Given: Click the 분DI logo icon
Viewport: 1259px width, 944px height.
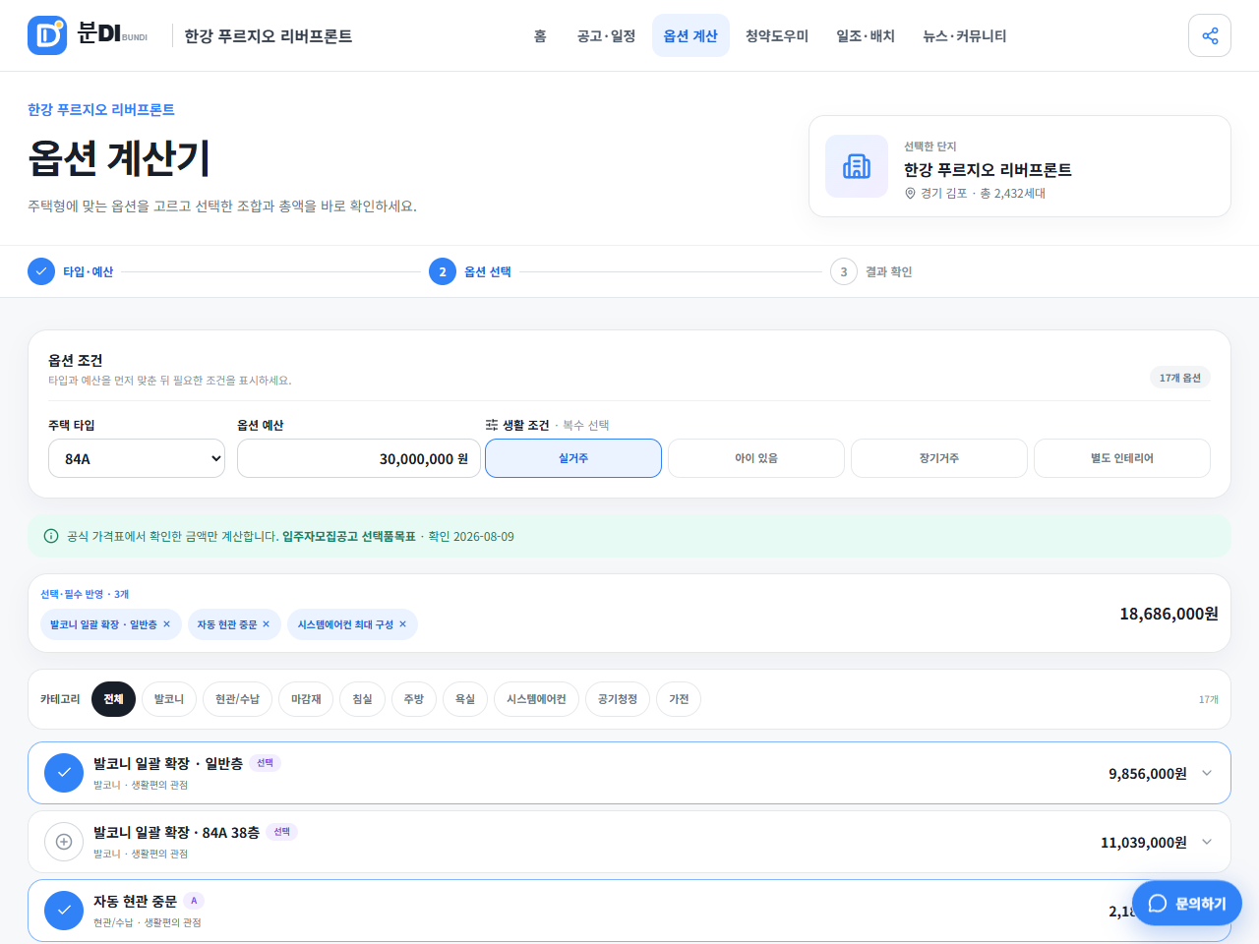Looking at the screenshot, I should coord(47,35).
